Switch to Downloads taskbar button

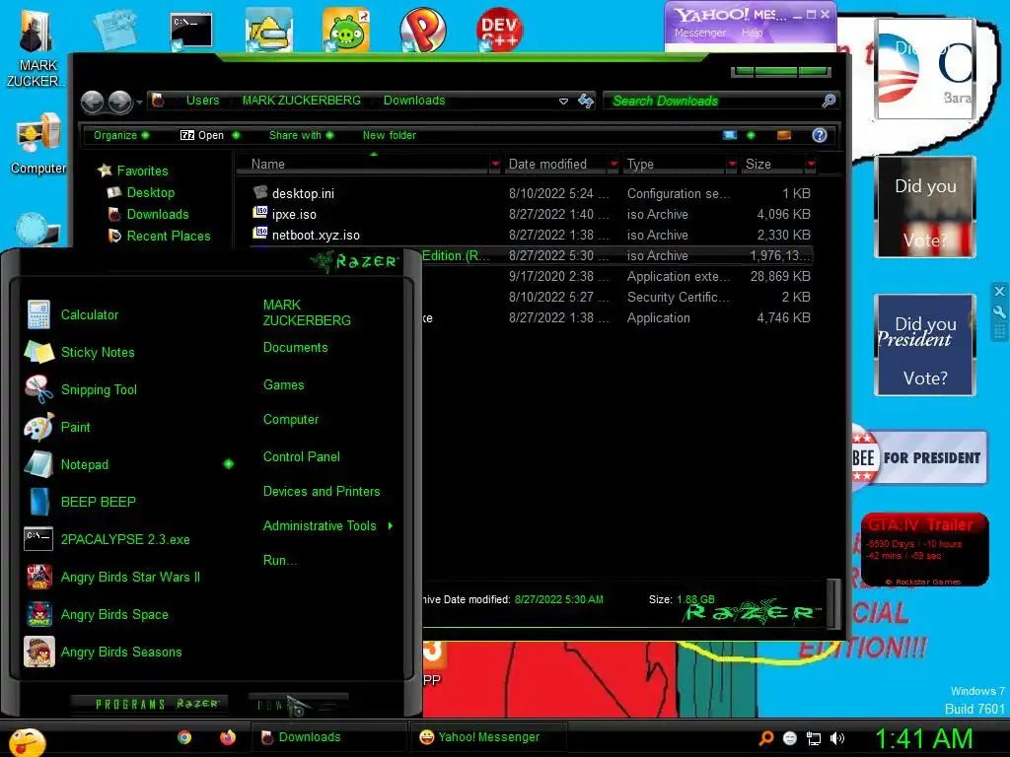(327, 737)
